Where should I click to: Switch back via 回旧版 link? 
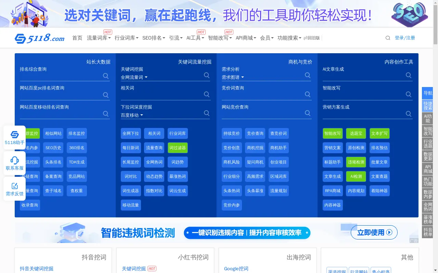point(312,38)
